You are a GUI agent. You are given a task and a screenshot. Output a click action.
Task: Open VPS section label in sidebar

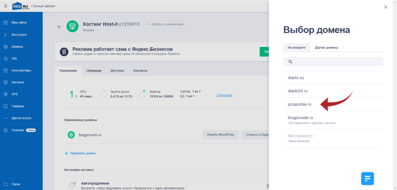pos(15,94)
